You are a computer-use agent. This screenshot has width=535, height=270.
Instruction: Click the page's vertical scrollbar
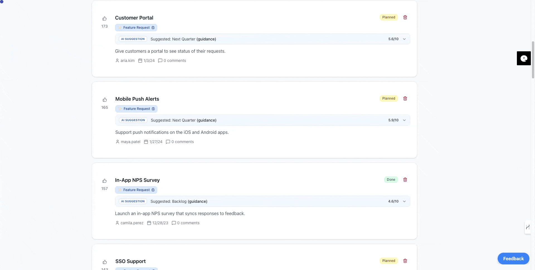pyautogui.click(x=533, y=60)
